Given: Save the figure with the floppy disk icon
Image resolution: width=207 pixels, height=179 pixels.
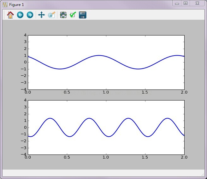Looking at the screenshot, I should 83,15.
